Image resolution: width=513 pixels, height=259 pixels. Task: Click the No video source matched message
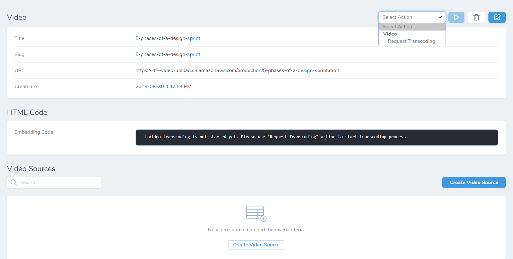[x=256, y=230]
